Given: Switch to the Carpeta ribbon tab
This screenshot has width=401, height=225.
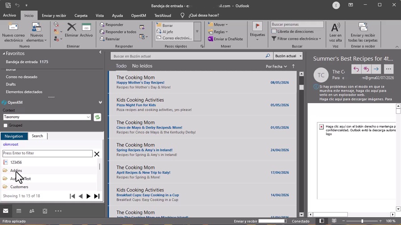Looking at the screenshot, I should pyautogui.click(x=81, y=16).
